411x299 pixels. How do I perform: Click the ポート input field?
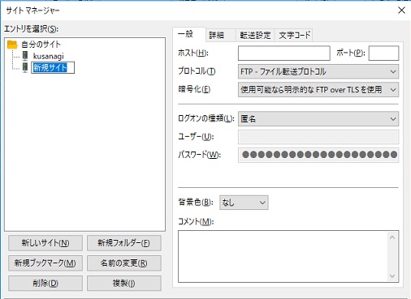click(383, 53)
